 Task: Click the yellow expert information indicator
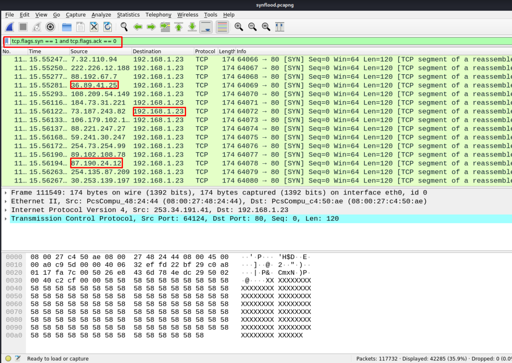(x=8, y=359)
